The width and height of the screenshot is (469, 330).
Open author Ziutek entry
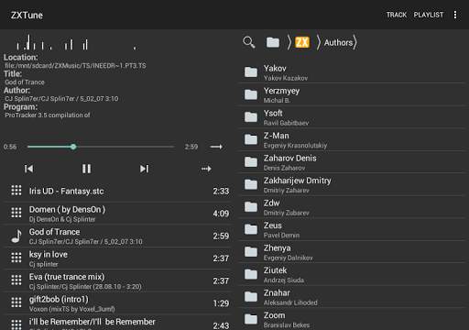pos(353,274)
